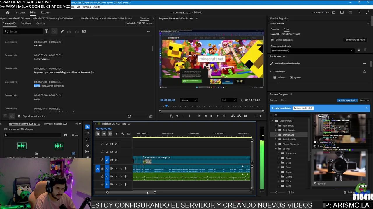Screen dimensions: 373x209
Task: Click Discover Packs button
Action: [347, 100]
